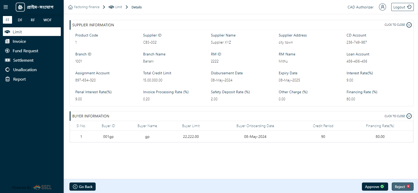Screen dimensions: 418x193
Task: Approve the limit request
Action: pyautogui.click(x=375, y=187)
